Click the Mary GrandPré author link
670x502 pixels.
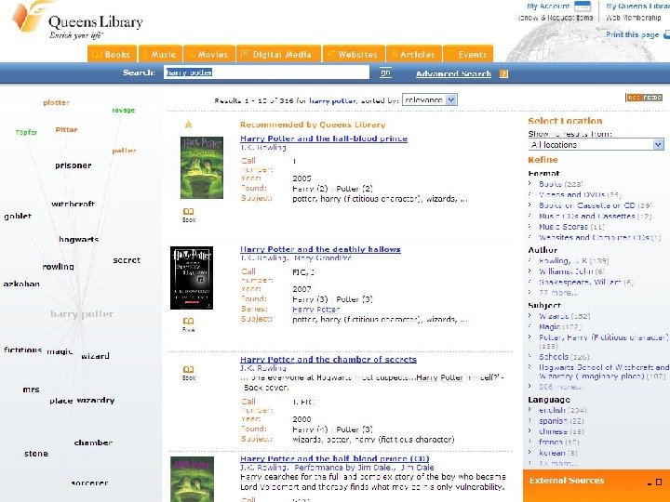322,258
